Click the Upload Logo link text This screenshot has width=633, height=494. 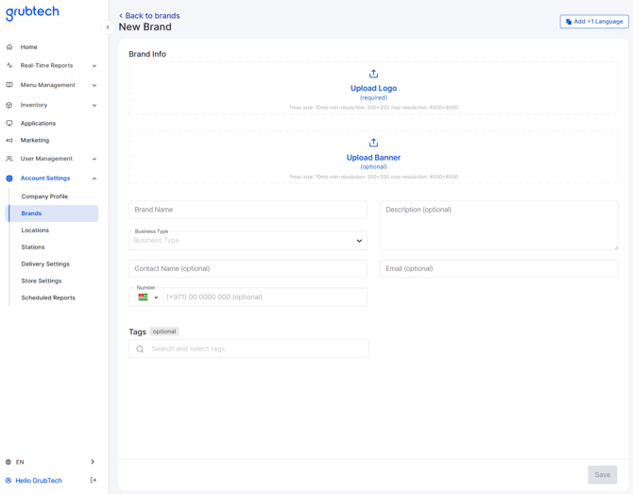click(373, 89)
